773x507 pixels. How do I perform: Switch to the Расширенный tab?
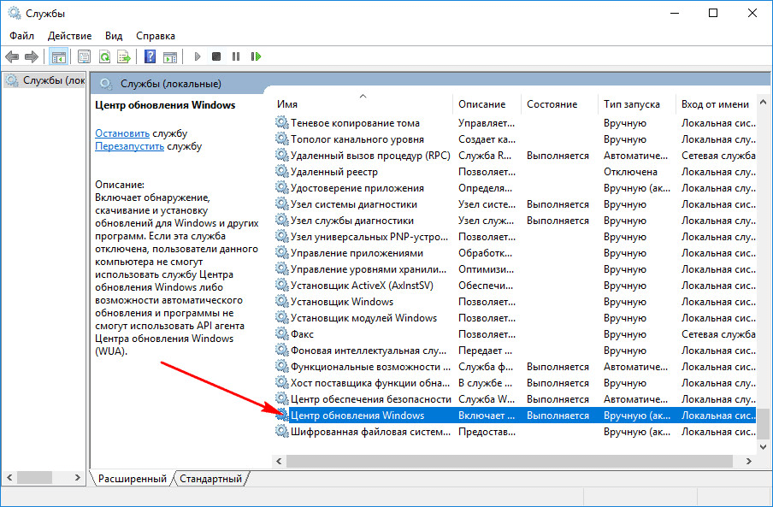pos(132,479)
